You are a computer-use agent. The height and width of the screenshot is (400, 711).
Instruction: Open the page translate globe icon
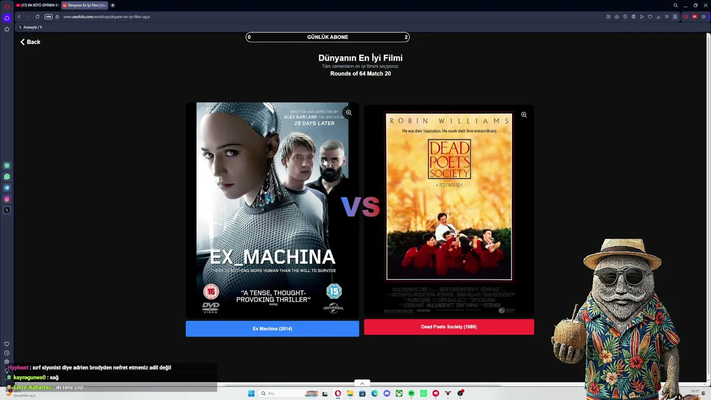coord(633,17)
